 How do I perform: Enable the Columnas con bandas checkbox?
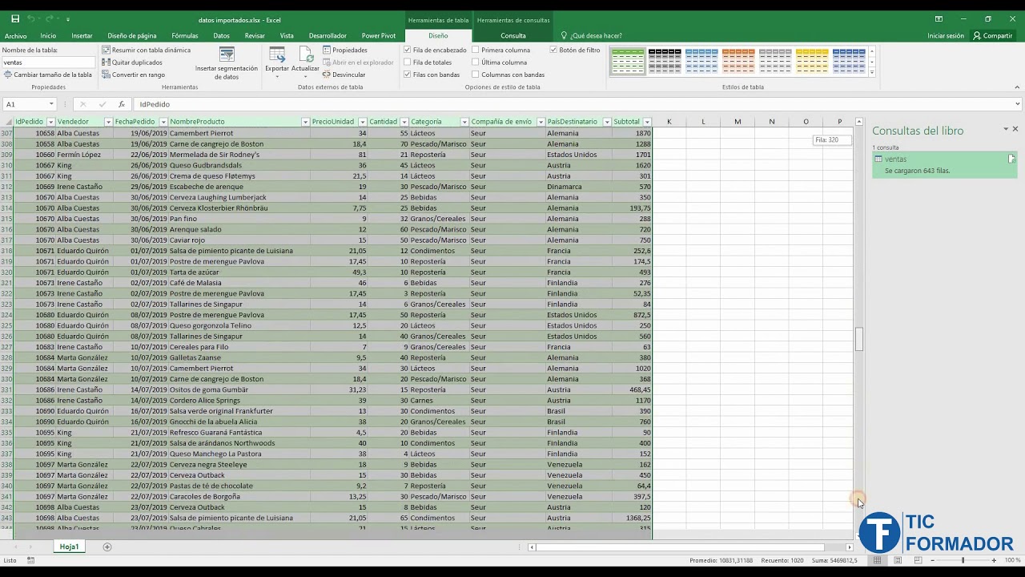point(476,75)
